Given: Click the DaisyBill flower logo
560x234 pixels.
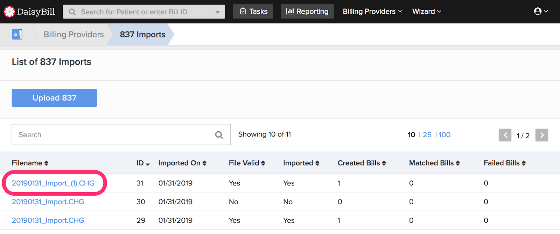Looking at the screenshot, I should click(x=9, y=12).
